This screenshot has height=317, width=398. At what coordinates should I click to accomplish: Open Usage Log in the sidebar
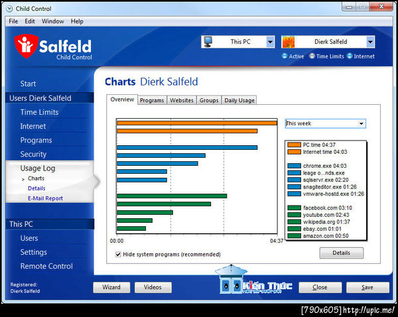pyautogui.click(x=38, y=168)
